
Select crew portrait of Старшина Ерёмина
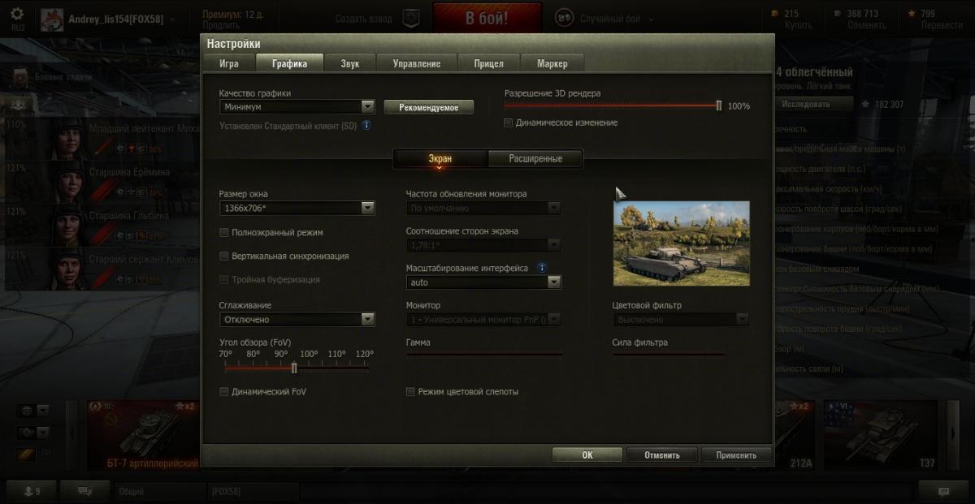tap(70, 183)
